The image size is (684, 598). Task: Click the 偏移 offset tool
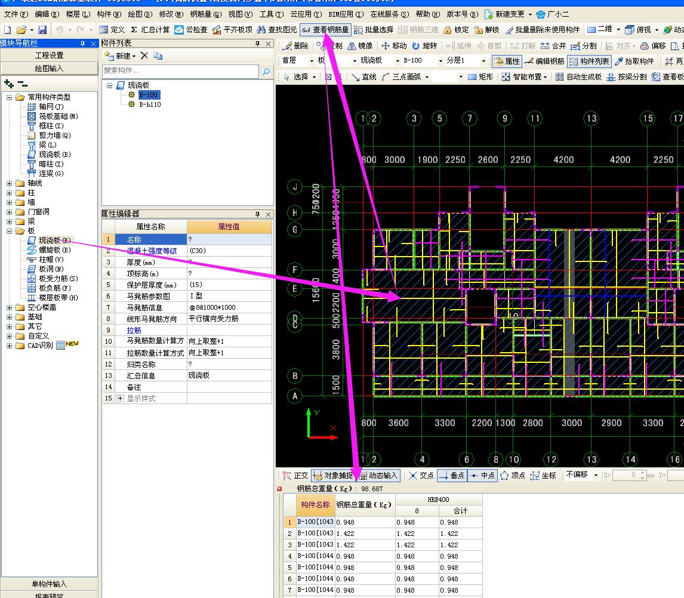coord(653,46)
